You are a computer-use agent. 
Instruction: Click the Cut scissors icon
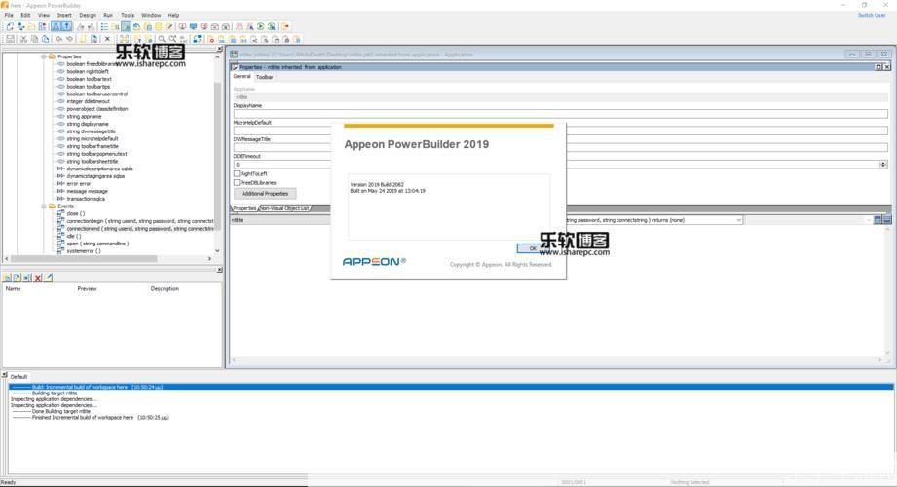tap(23, 39)
